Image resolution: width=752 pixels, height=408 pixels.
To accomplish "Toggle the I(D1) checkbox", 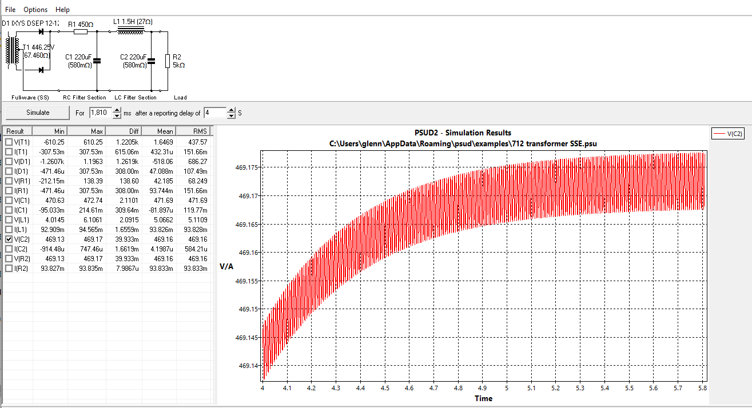I will tap(9, 171).
